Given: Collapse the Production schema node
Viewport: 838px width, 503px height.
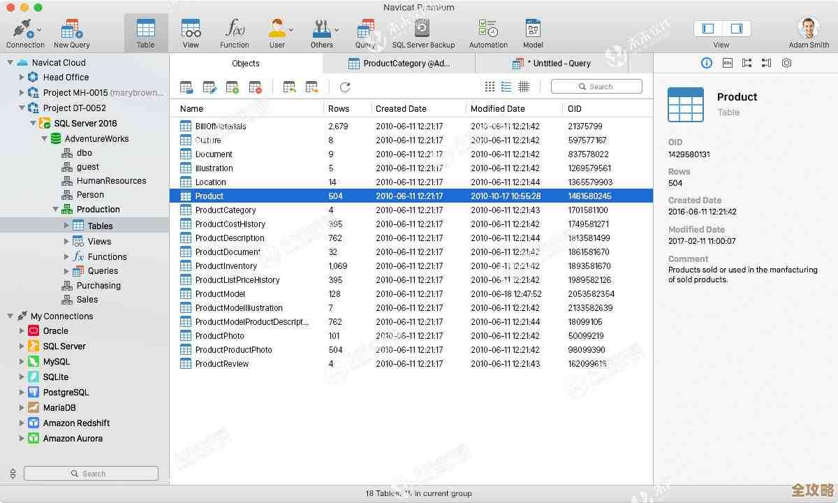Looking at the screenshot, I should pos(56,210).
